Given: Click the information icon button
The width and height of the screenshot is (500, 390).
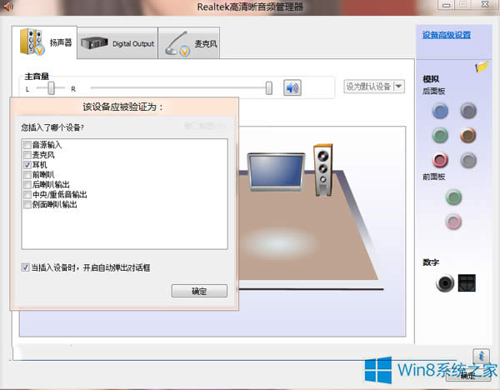Looking at the screenshot, I should [x=481, y=356].
